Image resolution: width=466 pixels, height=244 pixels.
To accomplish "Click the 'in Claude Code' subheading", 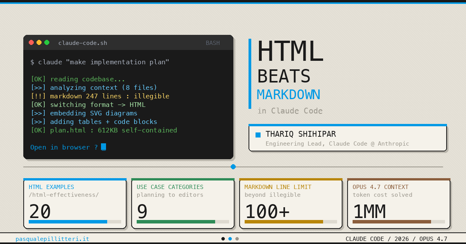I will 290,111.
